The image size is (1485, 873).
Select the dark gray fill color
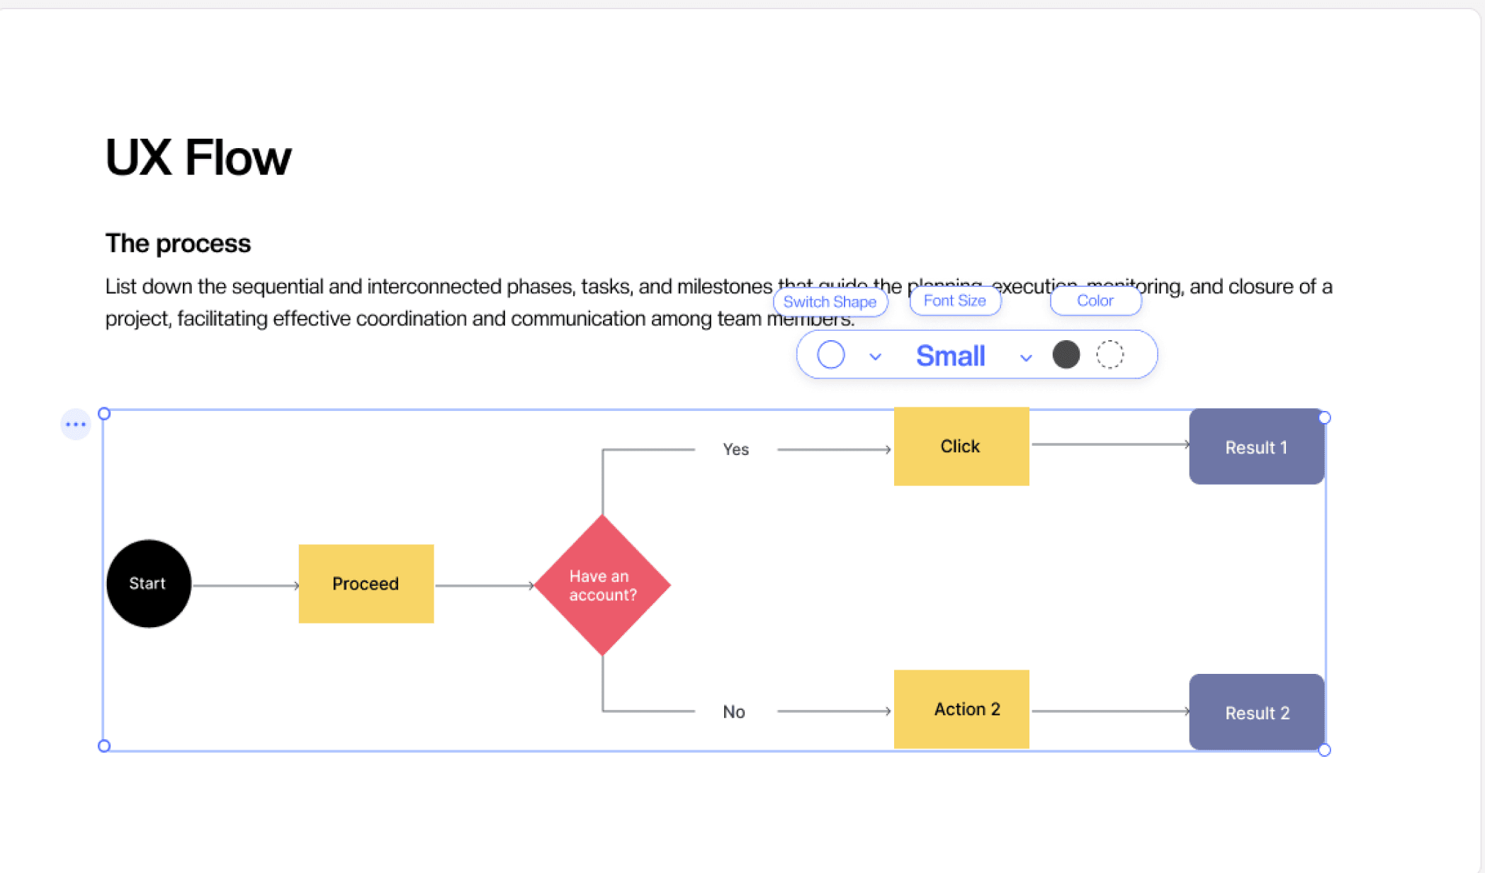pos(1066,355)
